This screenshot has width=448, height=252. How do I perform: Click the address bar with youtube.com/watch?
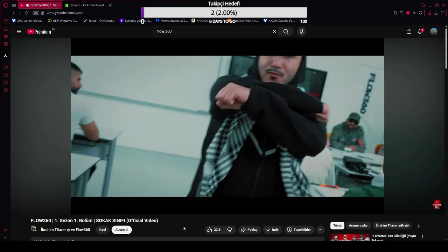click(x=65, y=13)
